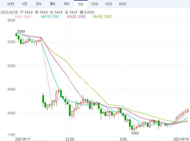This screenshot has height=141, width=190.
Task: Click the 22:00 time axis label
Action: (x=70, y=139)
